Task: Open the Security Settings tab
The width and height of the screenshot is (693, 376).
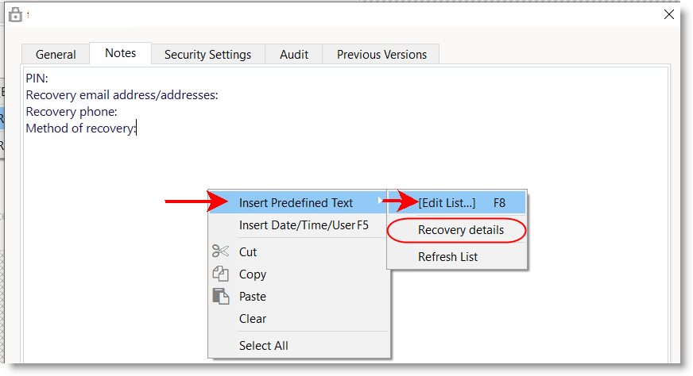Action: pos(207,55)
